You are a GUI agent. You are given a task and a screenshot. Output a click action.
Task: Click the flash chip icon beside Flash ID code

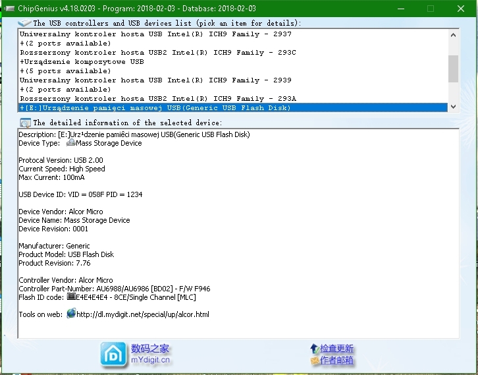(x=71, y=297)
